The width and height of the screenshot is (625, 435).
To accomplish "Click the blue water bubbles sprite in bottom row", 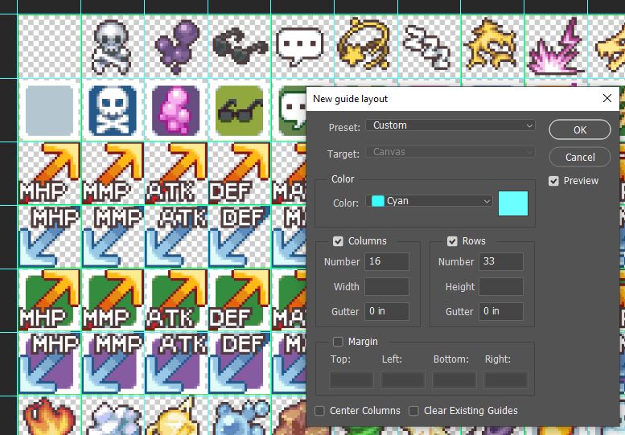I will pyautogui.click(x=241, y=417).
